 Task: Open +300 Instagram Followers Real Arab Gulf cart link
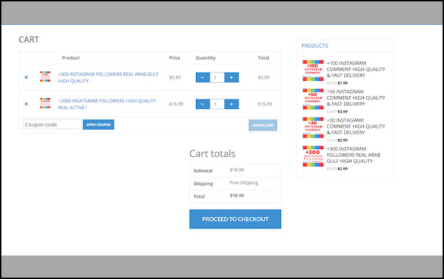coord(108,77)
